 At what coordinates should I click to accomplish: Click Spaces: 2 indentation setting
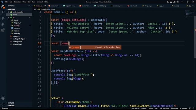pos(144,108)
